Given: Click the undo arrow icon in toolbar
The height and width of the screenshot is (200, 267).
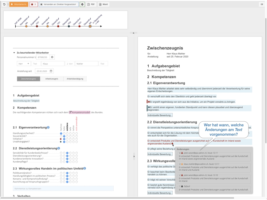Looking at the screenshot, I should click(4, 4).
